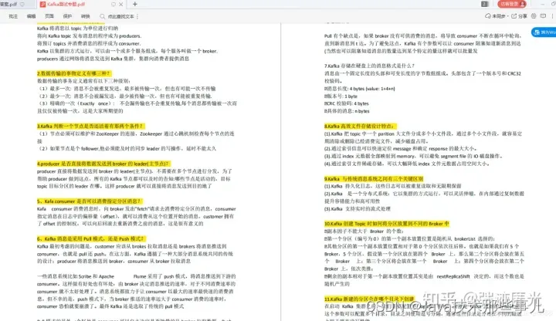The height and width of the screenshot is (321, 556).
Task: Focus the 点此查找文本 search field
Action: tap(121, 16)
